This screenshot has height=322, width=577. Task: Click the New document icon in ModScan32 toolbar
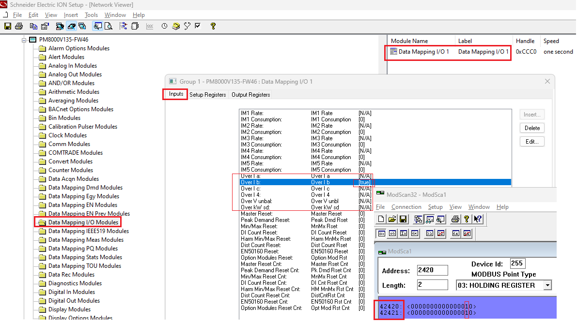(x=381, y=219)
